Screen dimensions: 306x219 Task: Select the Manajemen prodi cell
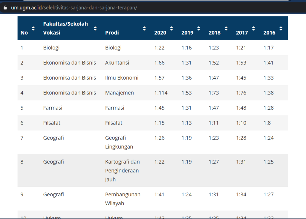click(x=120, y=93)
